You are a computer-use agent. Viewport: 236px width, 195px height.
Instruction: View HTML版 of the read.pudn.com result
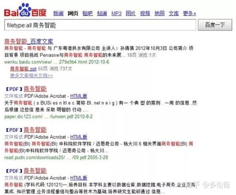pos(79,137)
